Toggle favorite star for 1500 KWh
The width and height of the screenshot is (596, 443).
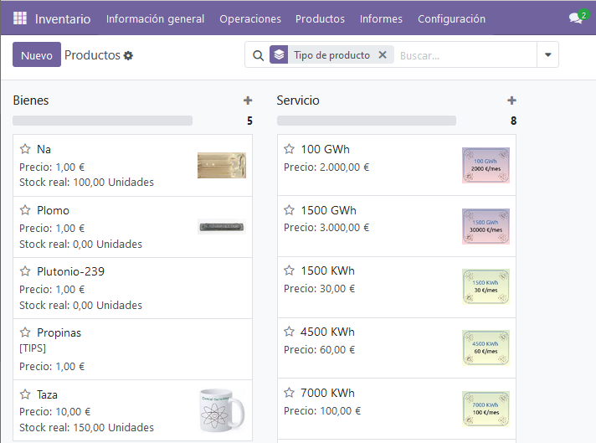tap(290, 270)
